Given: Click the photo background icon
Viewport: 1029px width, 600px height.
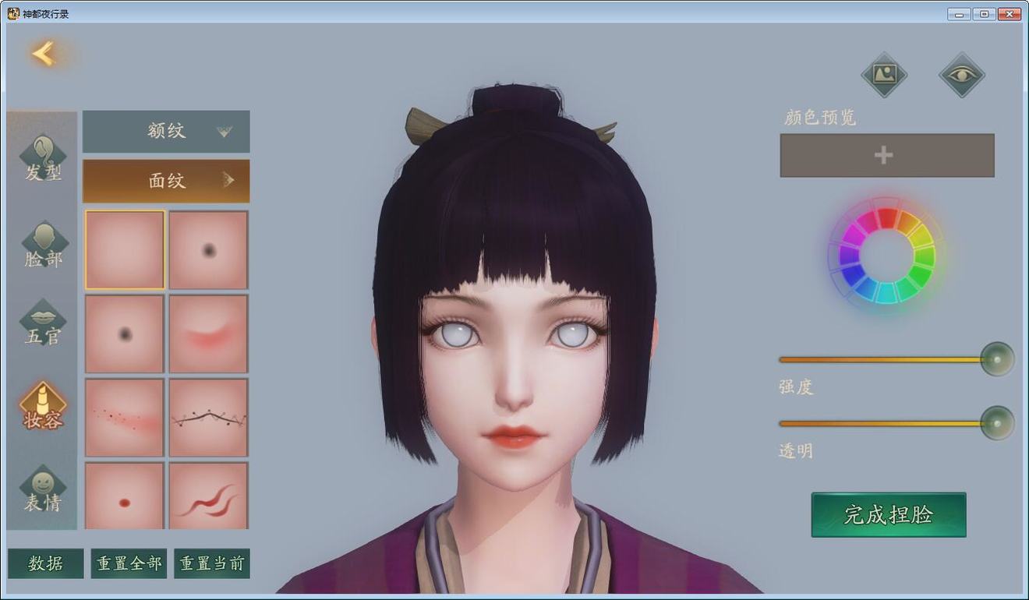Looking at the screenshot, I should point(884,75).
